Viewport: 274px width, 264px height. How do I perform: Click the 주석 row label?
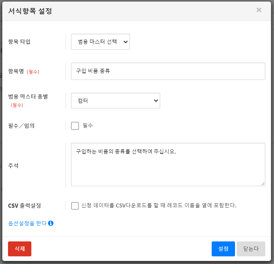click(x=13, y=165)
